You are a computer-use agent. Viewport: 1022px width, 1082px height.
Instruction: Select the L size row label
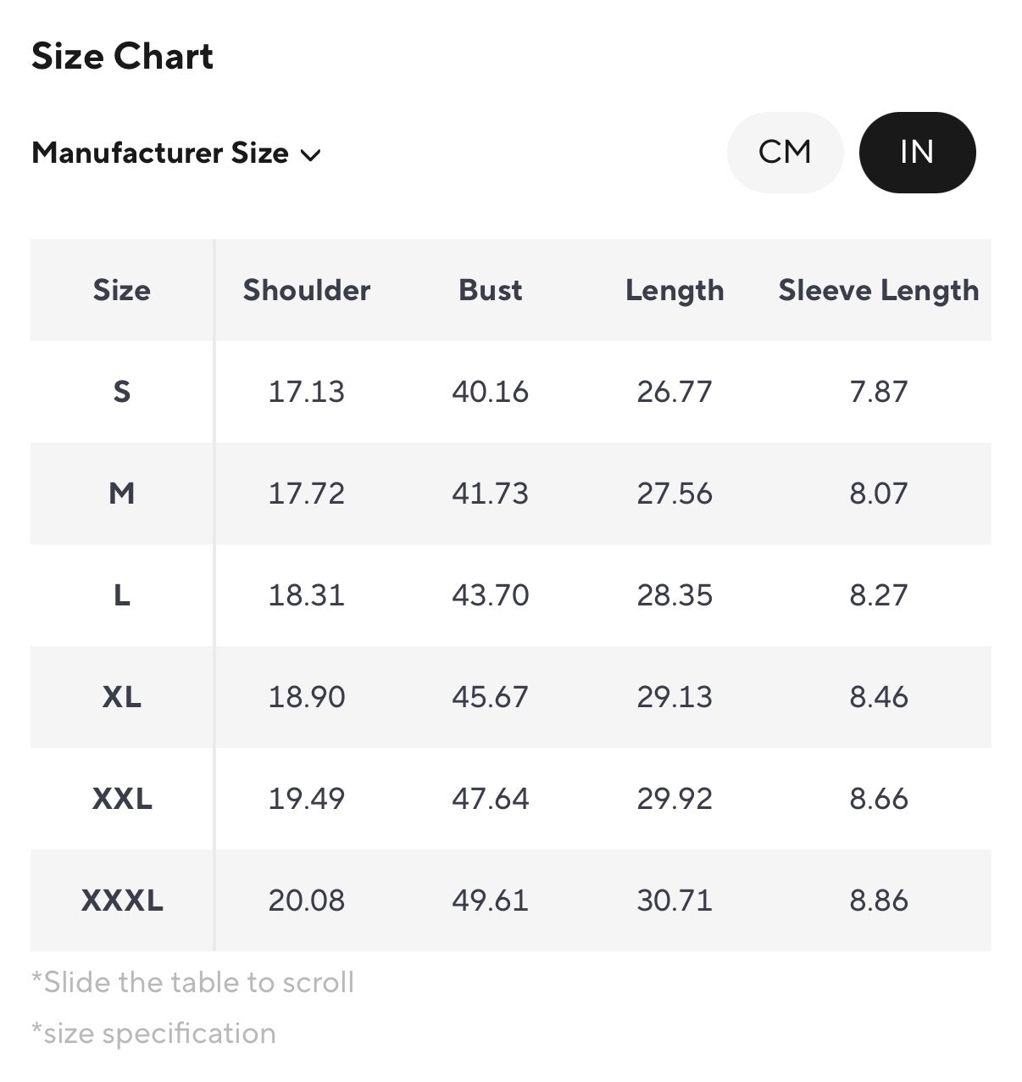(x=122, y=595)
